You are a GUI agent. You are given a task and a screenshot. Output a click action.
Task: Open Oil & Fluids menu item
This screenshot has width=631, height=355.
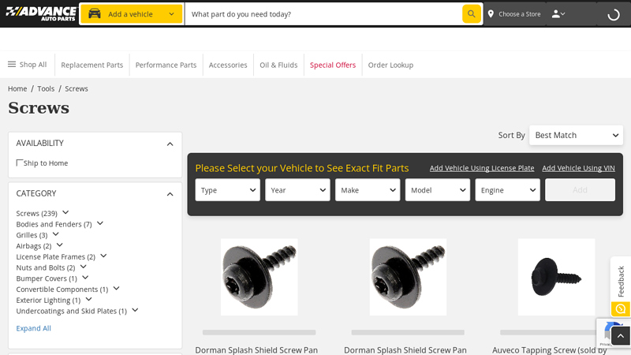click(278, 65)
